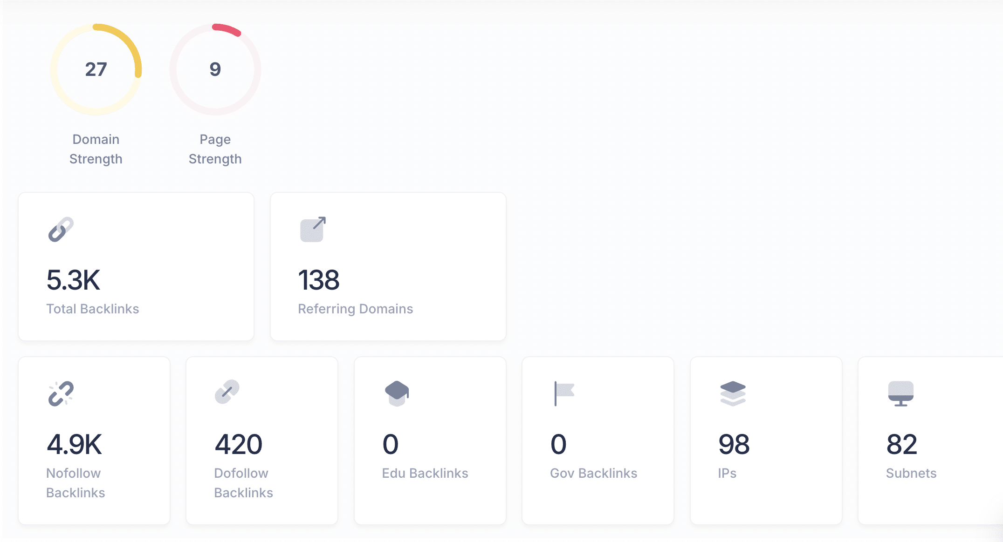1003x542 pixels.
Task: Click the 5.3K total backlinks value
Action: (x=74, y=280)
